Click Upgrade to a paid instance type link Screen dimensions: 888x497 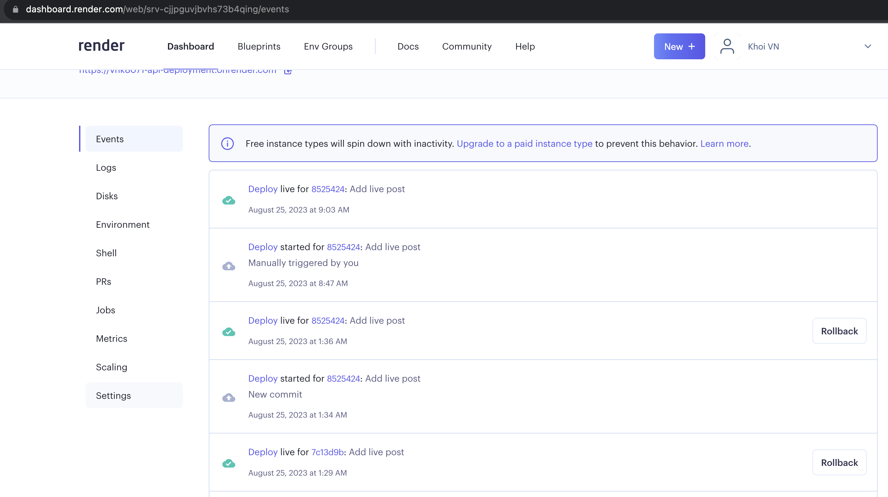click(524, 144)
